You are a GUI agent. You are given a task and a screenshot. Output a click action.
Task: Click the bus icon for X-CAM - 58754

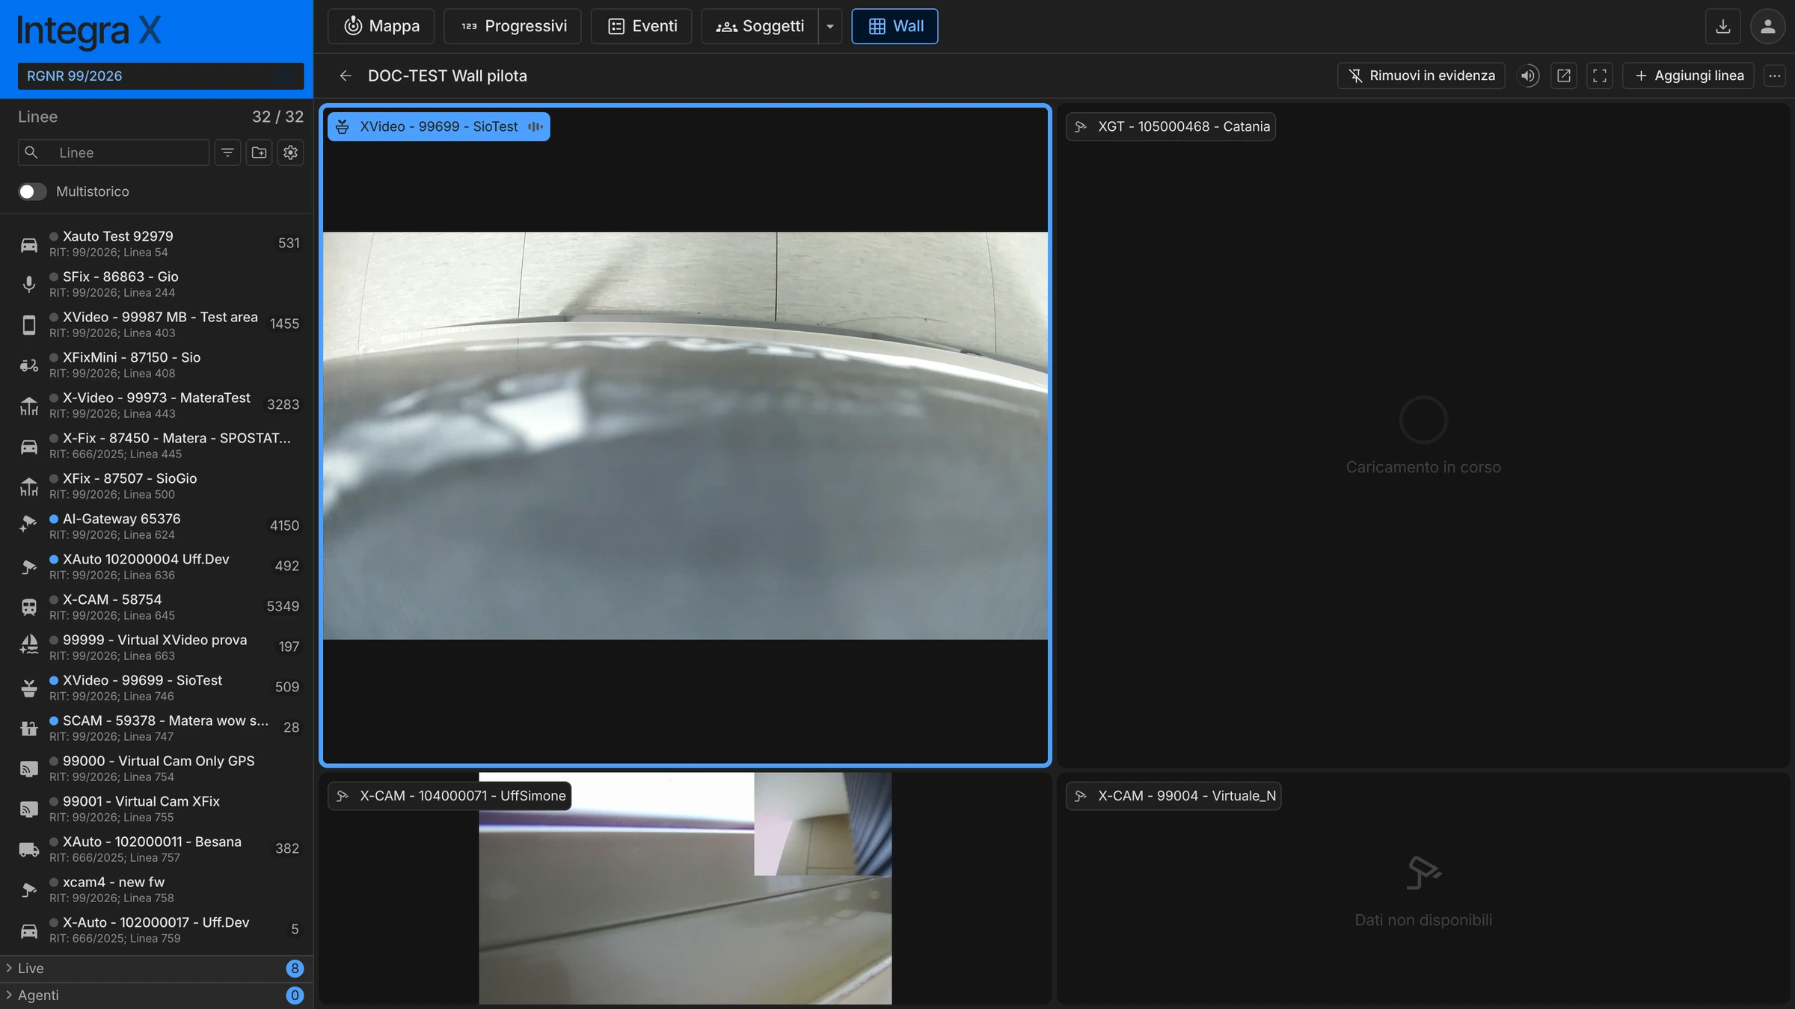(x=29, y=608)
